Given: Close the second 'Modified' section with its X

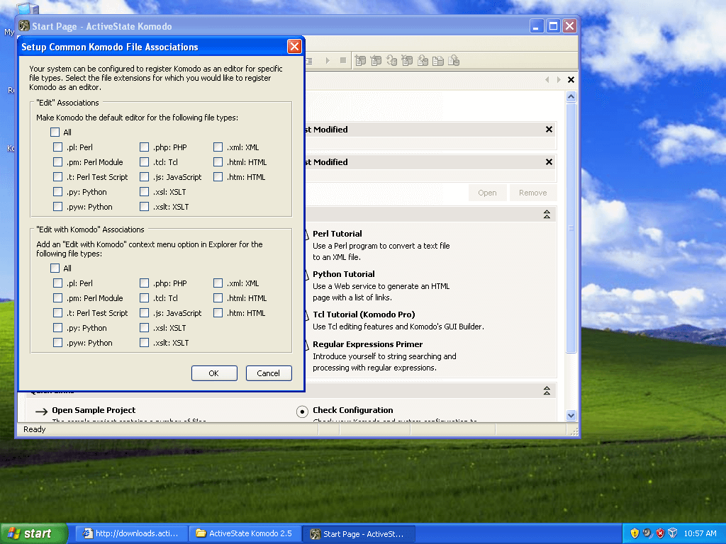Looking at the screenshot, I should [x=549, y=162].
